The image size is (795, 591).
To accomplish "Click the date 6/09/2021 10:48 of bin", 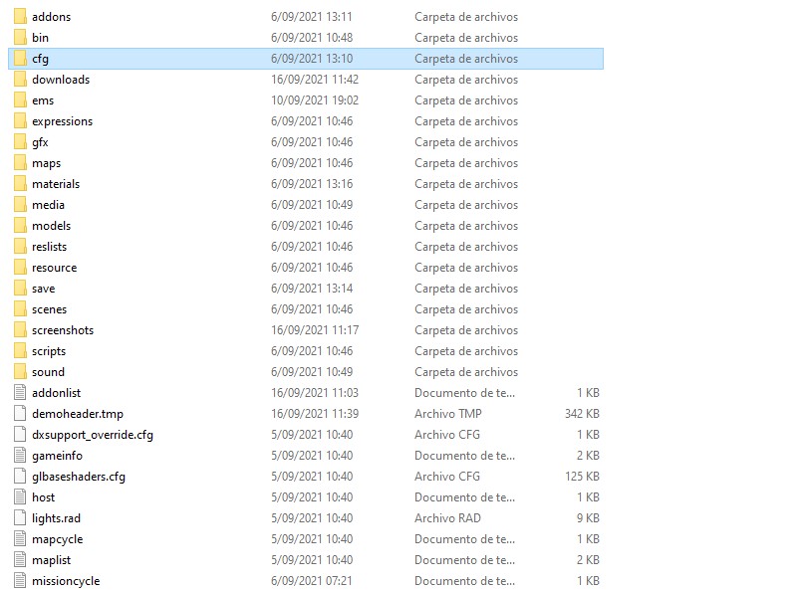I will tap(312, 38).
